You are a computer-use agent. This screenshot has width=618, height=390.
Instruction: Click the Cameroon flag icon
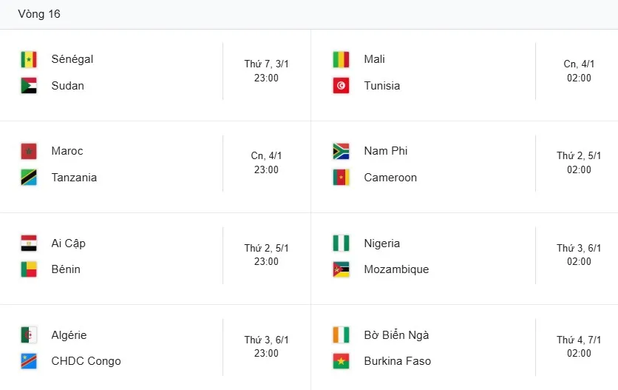pos(341,178)
